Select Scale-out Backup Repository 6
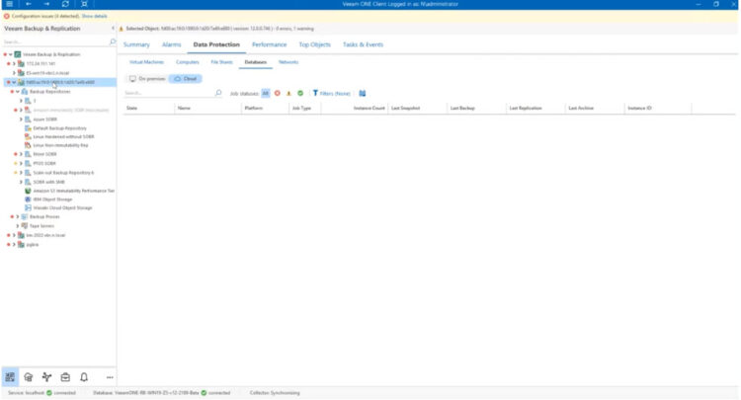The width and height of the screenshot is (741, 400). click(x=63, y=173)
